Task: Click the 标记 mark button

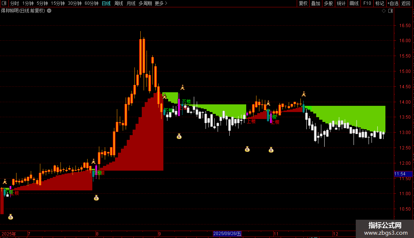Action: tap(380, 3)
